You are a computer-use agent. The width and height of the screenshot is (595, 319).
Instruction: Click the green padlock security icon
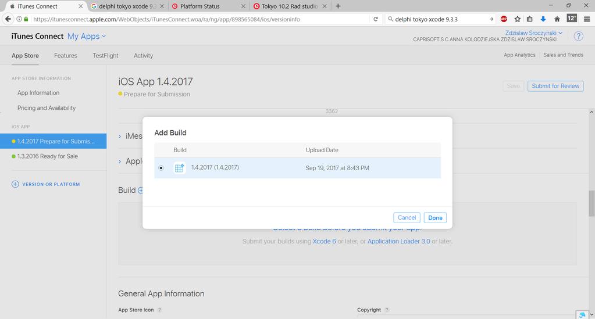click(x=26, y=19)
